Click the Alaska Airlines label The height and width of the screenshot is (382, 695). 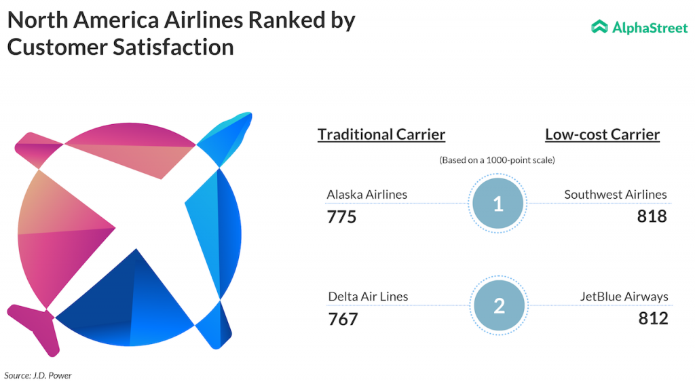(x=367, y=195)
